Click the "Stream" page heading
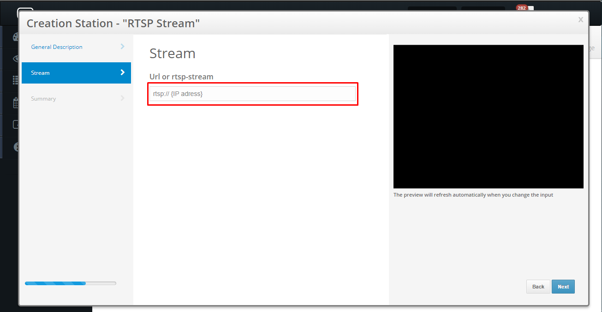The image size is (602, 312). [173, 54]
